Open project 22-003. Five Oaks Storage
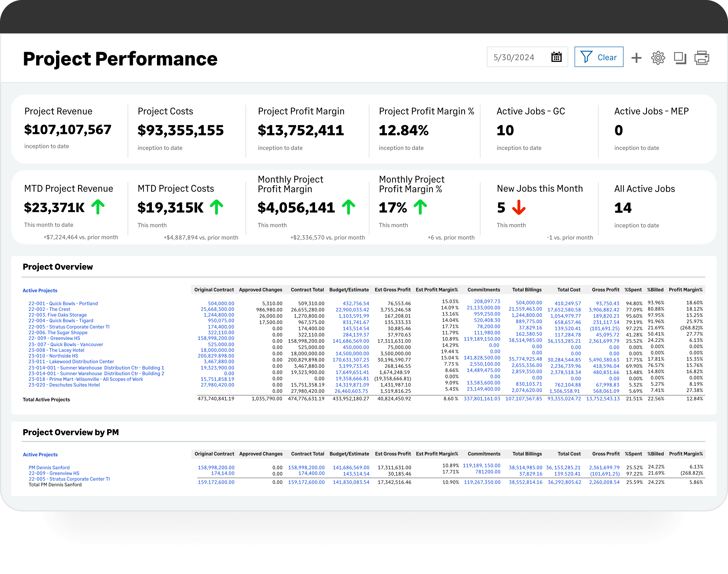The height and width of the screenshot is (574, 728). (57, 315)
